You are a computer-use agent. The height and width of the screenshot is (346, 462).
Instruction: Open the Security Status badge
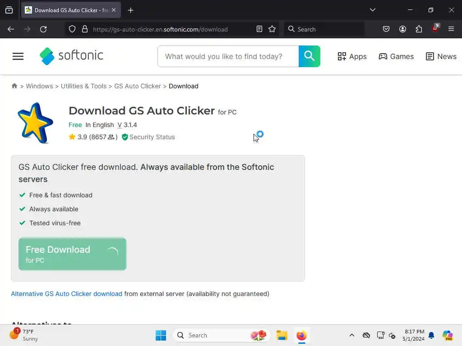coord(148,137)
